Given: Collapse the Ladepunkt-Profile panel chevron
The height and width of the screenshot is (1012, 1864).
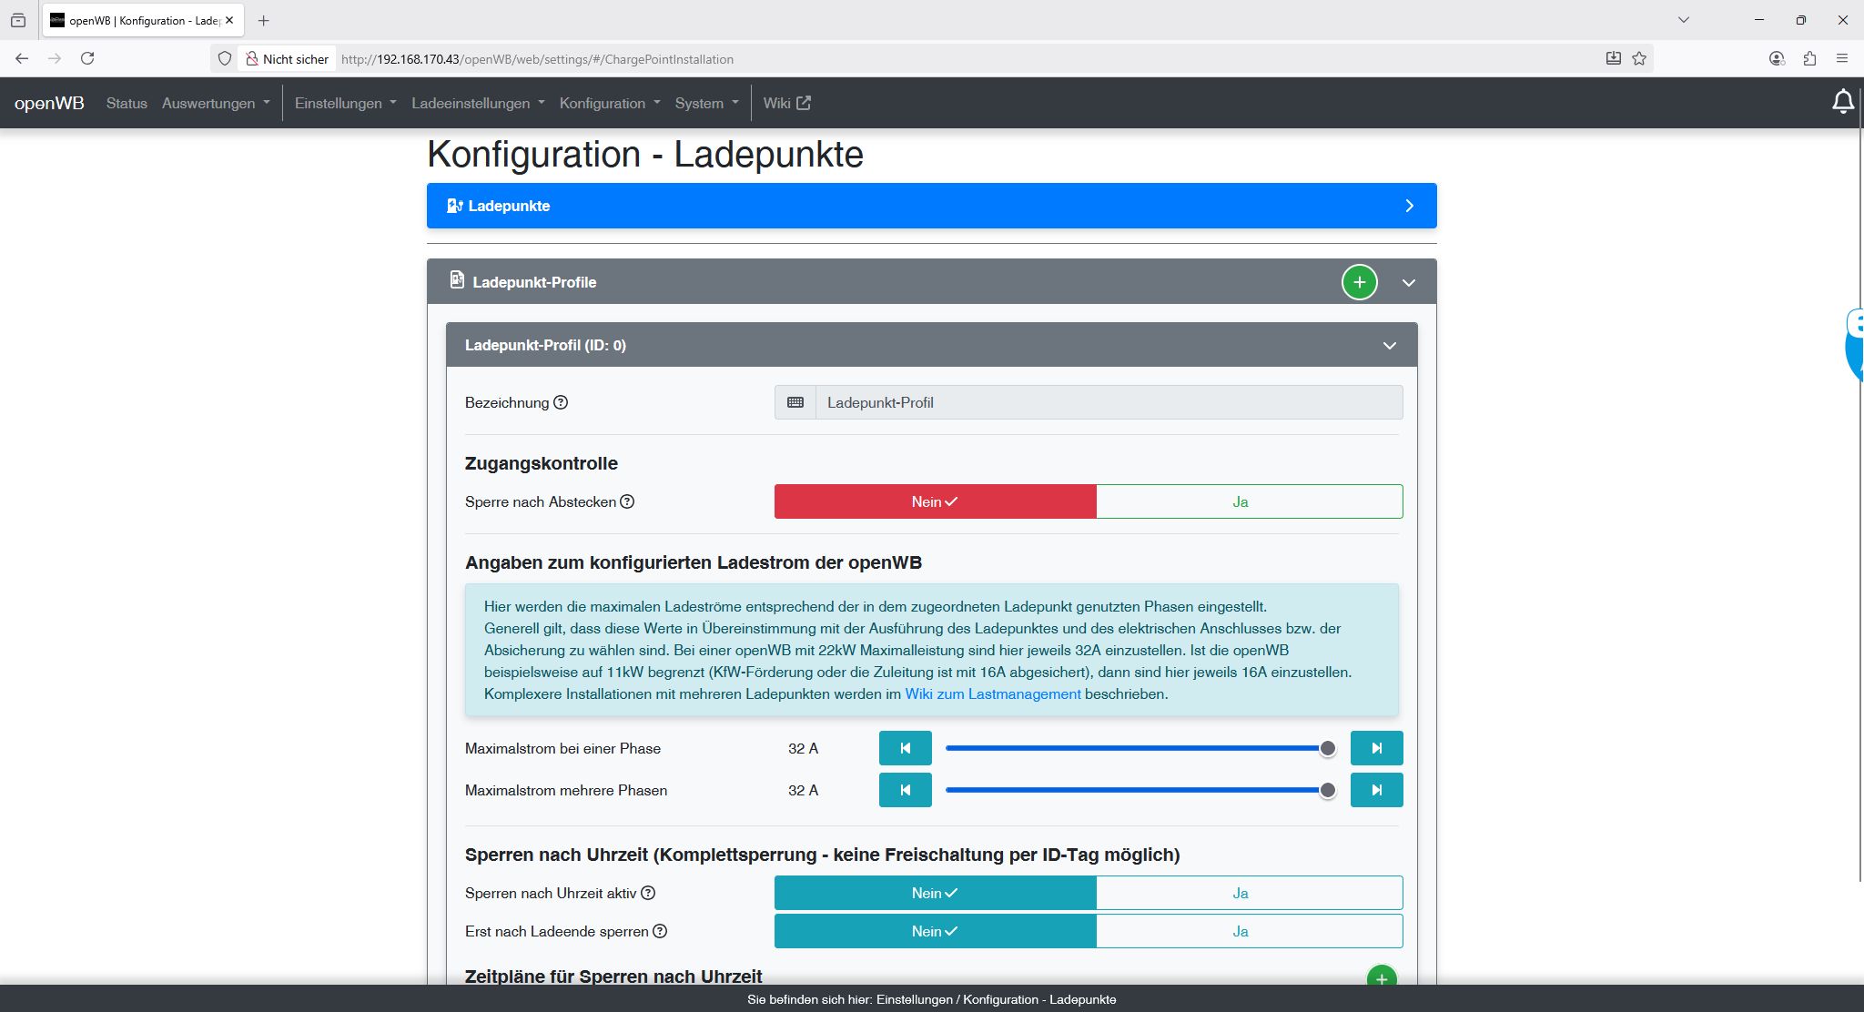Looking at the screenshot, I should pos(1408,282).
